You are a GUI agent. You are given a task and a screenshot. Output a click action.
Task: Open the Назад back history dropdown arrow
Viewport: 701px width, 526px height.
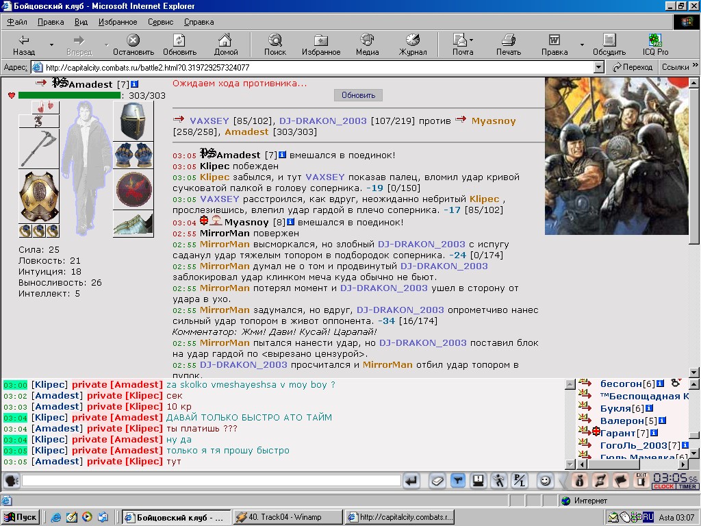coord(52,45)
